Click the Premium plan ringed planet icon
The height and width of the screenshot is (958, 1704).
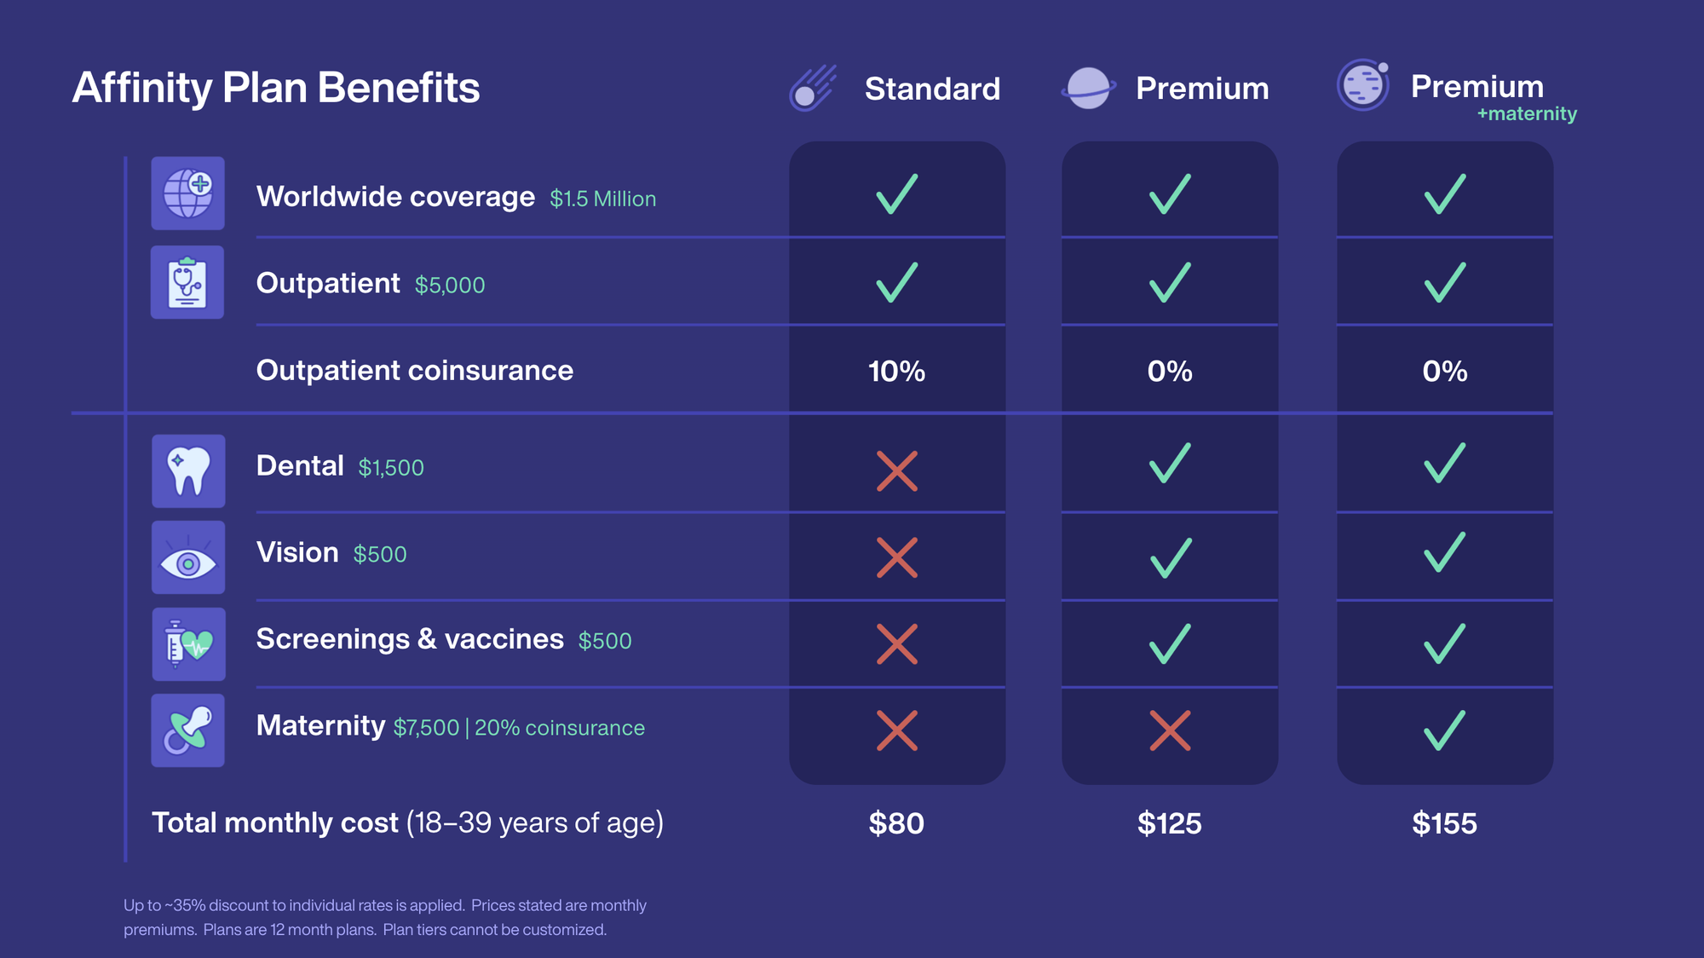[x=1088, y=88]
